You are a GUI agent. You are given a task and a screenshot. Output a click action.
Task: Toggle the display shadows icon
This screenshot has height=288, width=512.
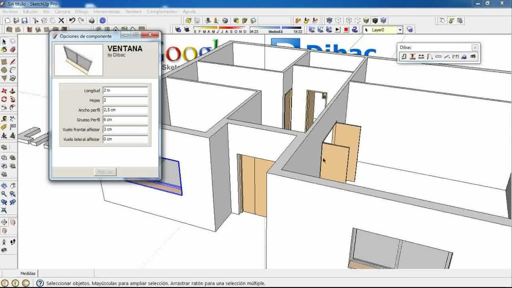pyautogui.click(x=186, y=29)
